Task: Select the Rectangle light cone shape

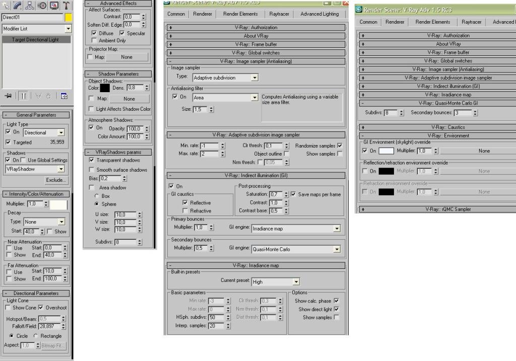Action: [x=36, y=336]
